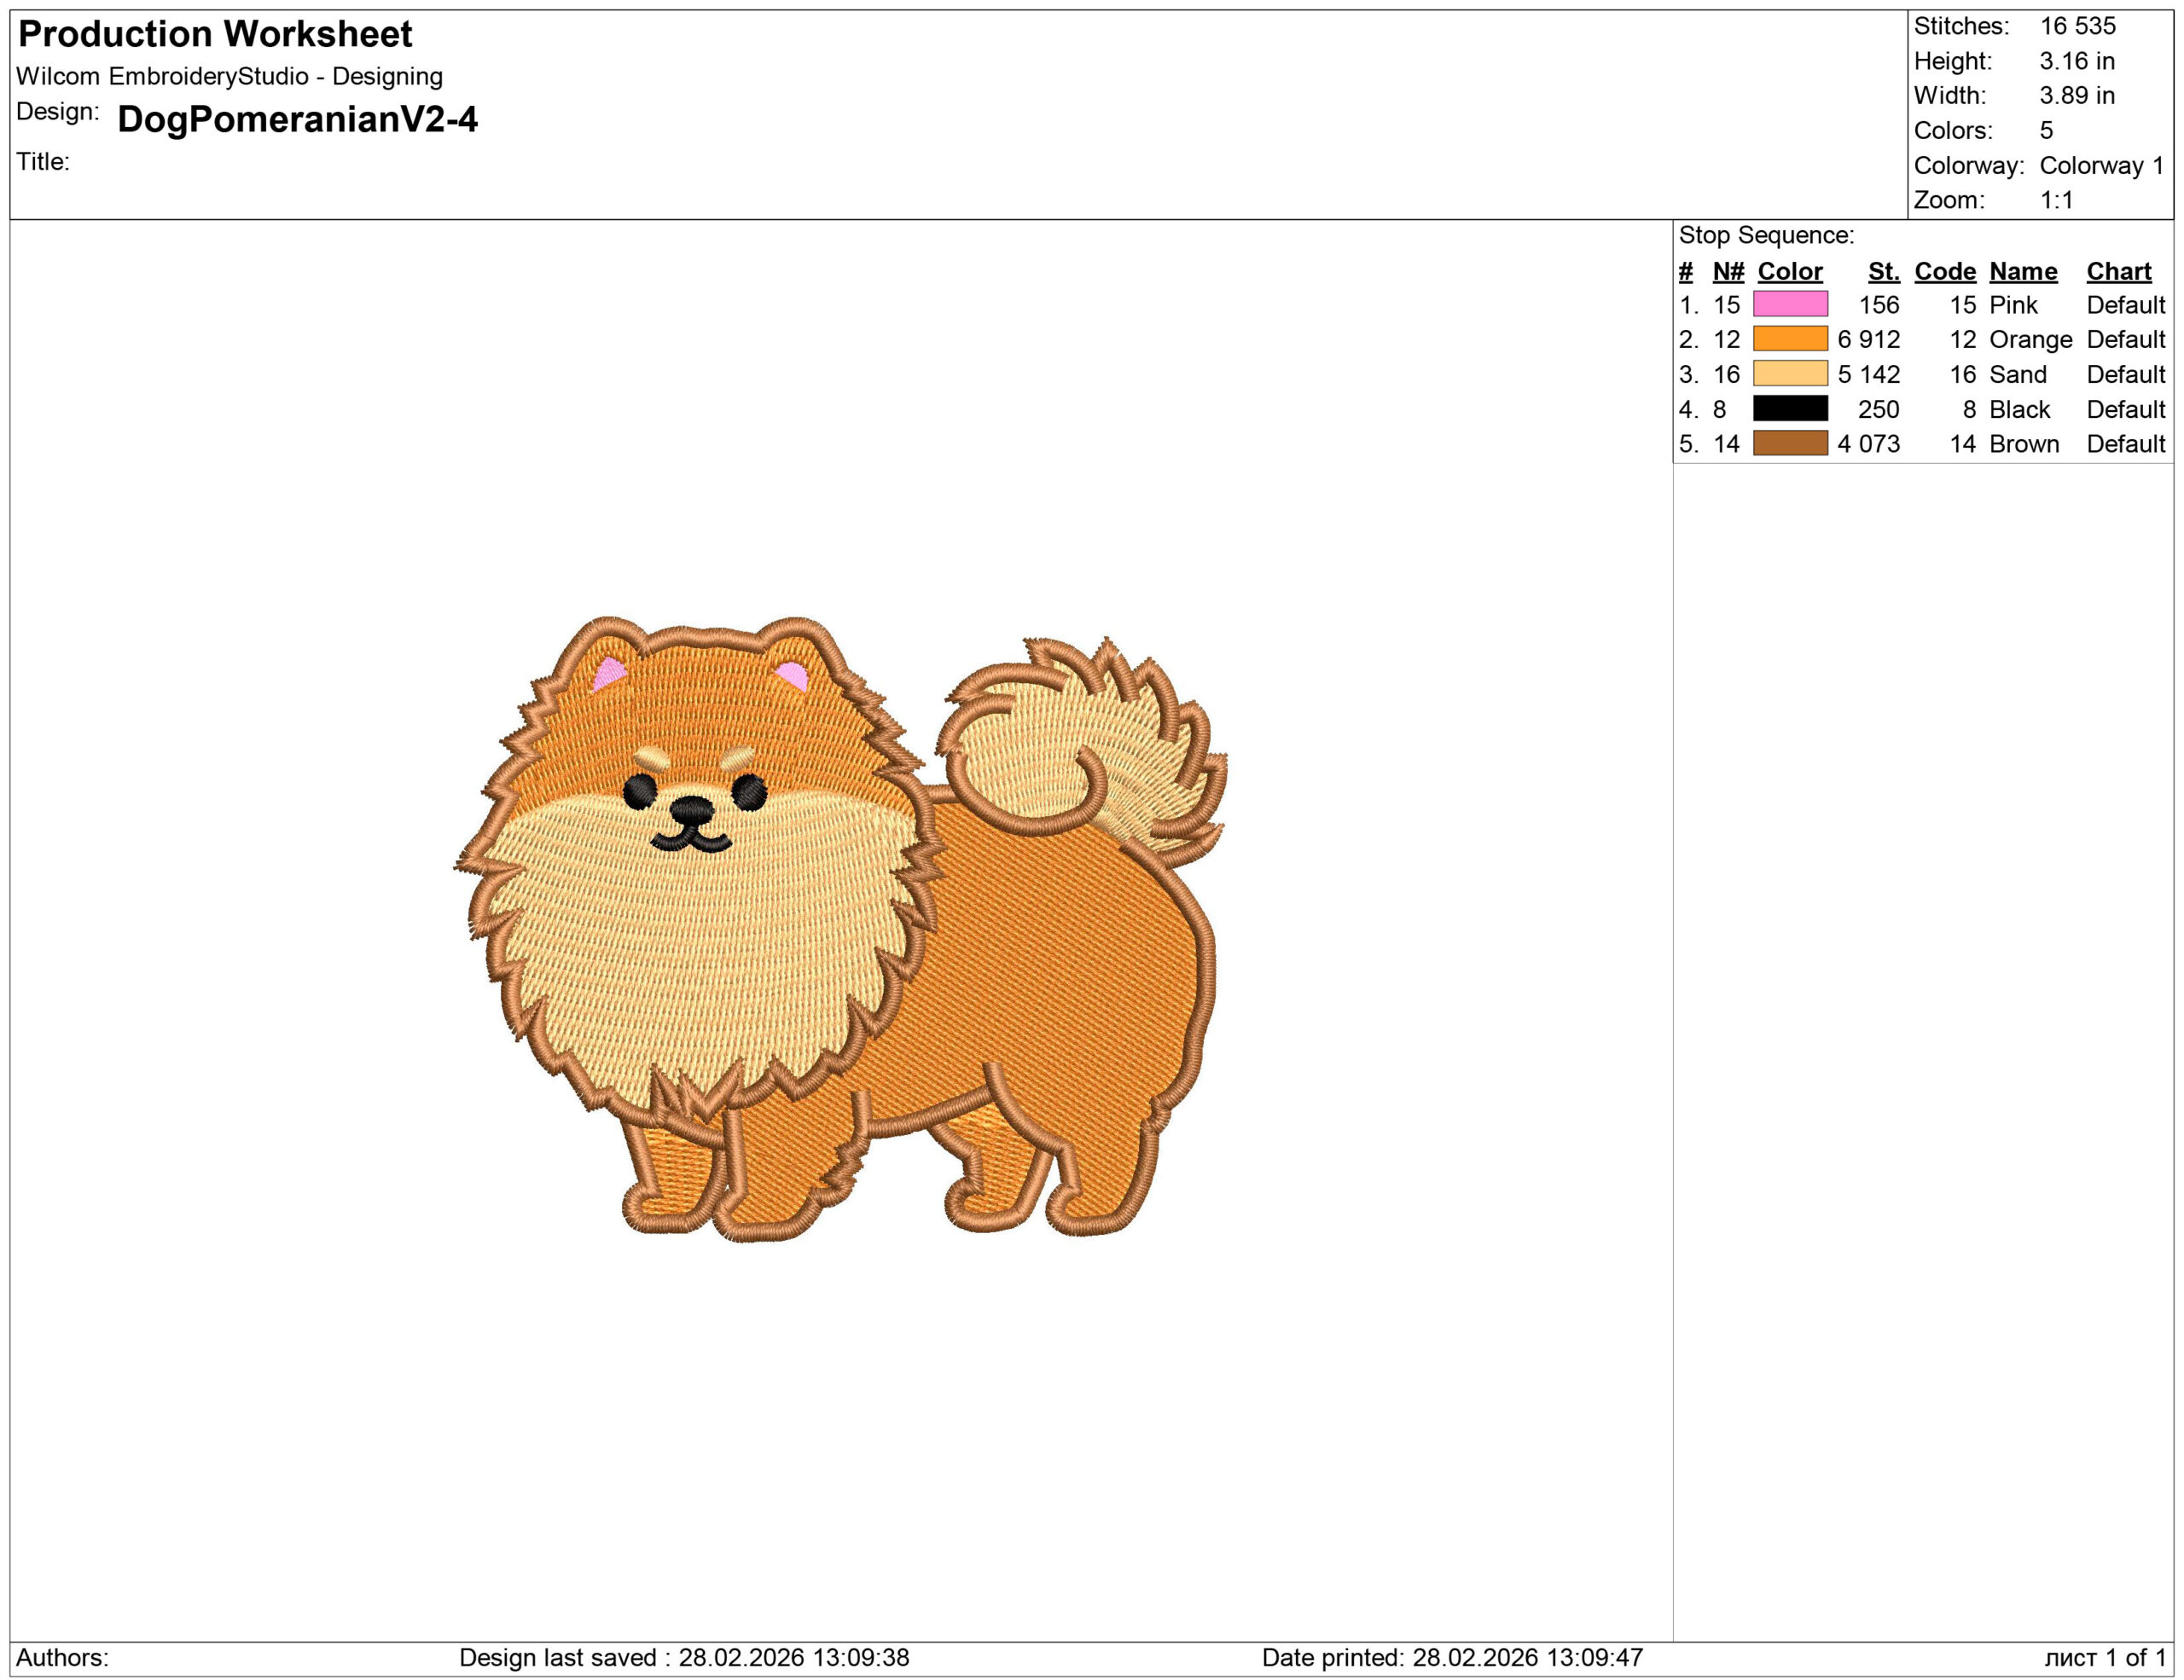Click the St. column header

pos(1883,272)
